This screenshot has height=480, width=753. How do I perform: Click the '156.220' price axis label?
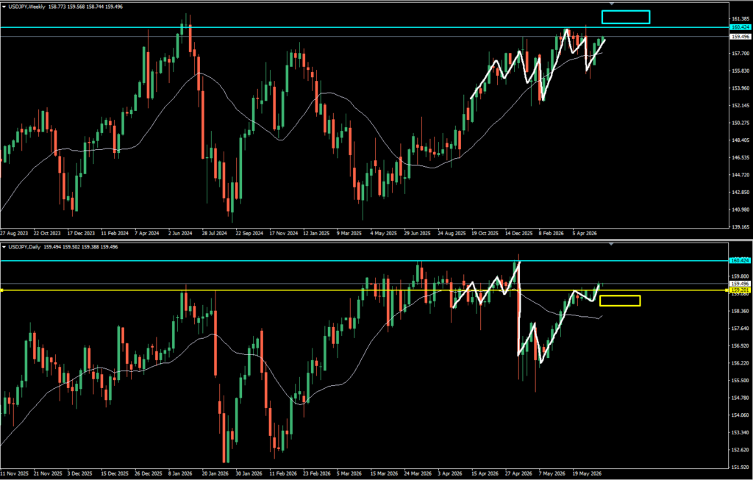pyautogui.click(x=741, y=363)
